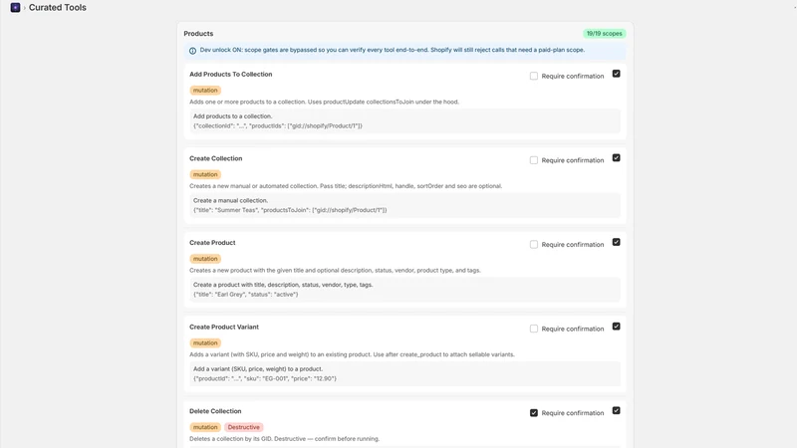Click the purple app logo icon

coord(15,8)
